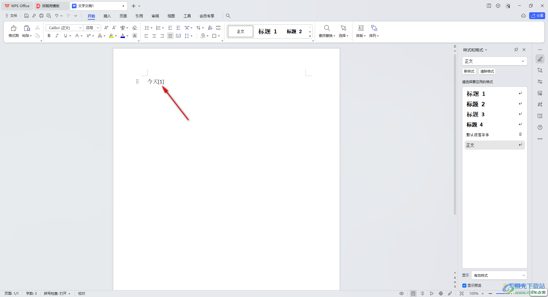The height and width of the screenshot is (297, 548).
Task: Click the help question mark sidebar icon
Action: [540, 127]
